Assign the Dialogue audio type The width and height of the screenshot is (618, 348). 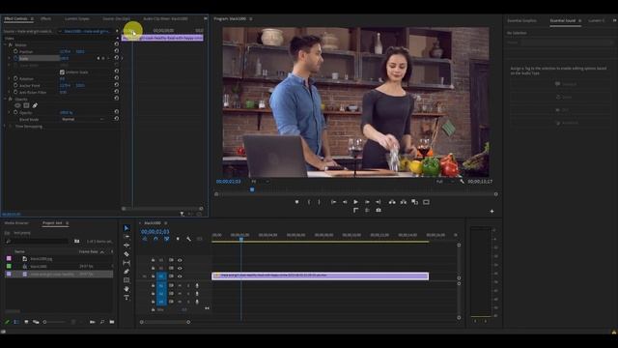point(560,84)
